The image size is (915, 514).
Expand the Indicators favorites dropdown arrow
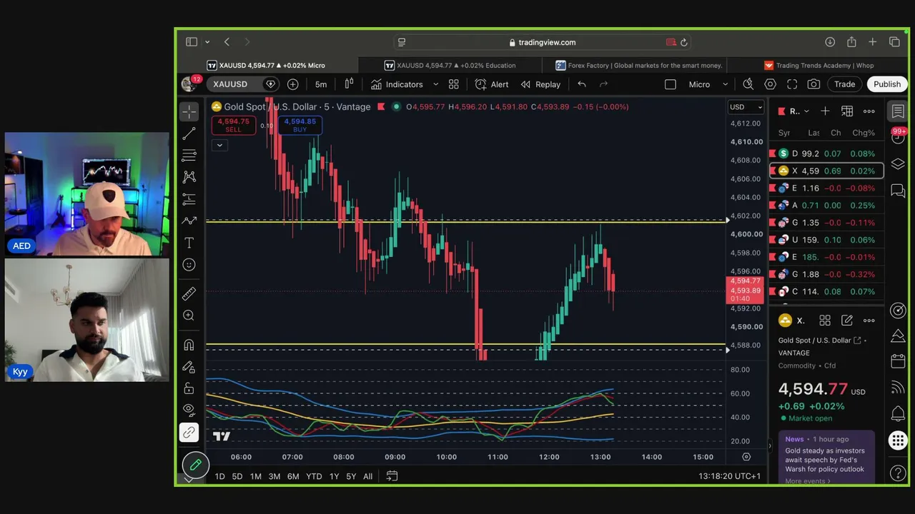[x=435, y=84]
